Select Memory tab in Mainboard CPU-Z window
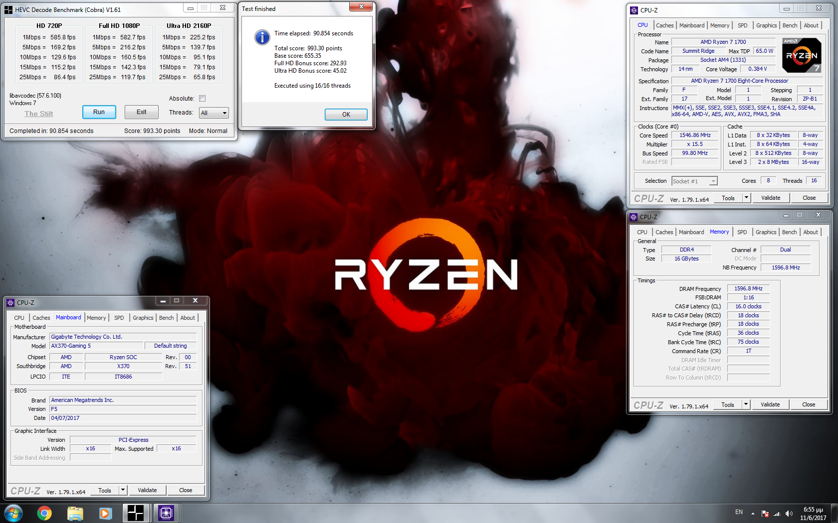 (96, 318)
